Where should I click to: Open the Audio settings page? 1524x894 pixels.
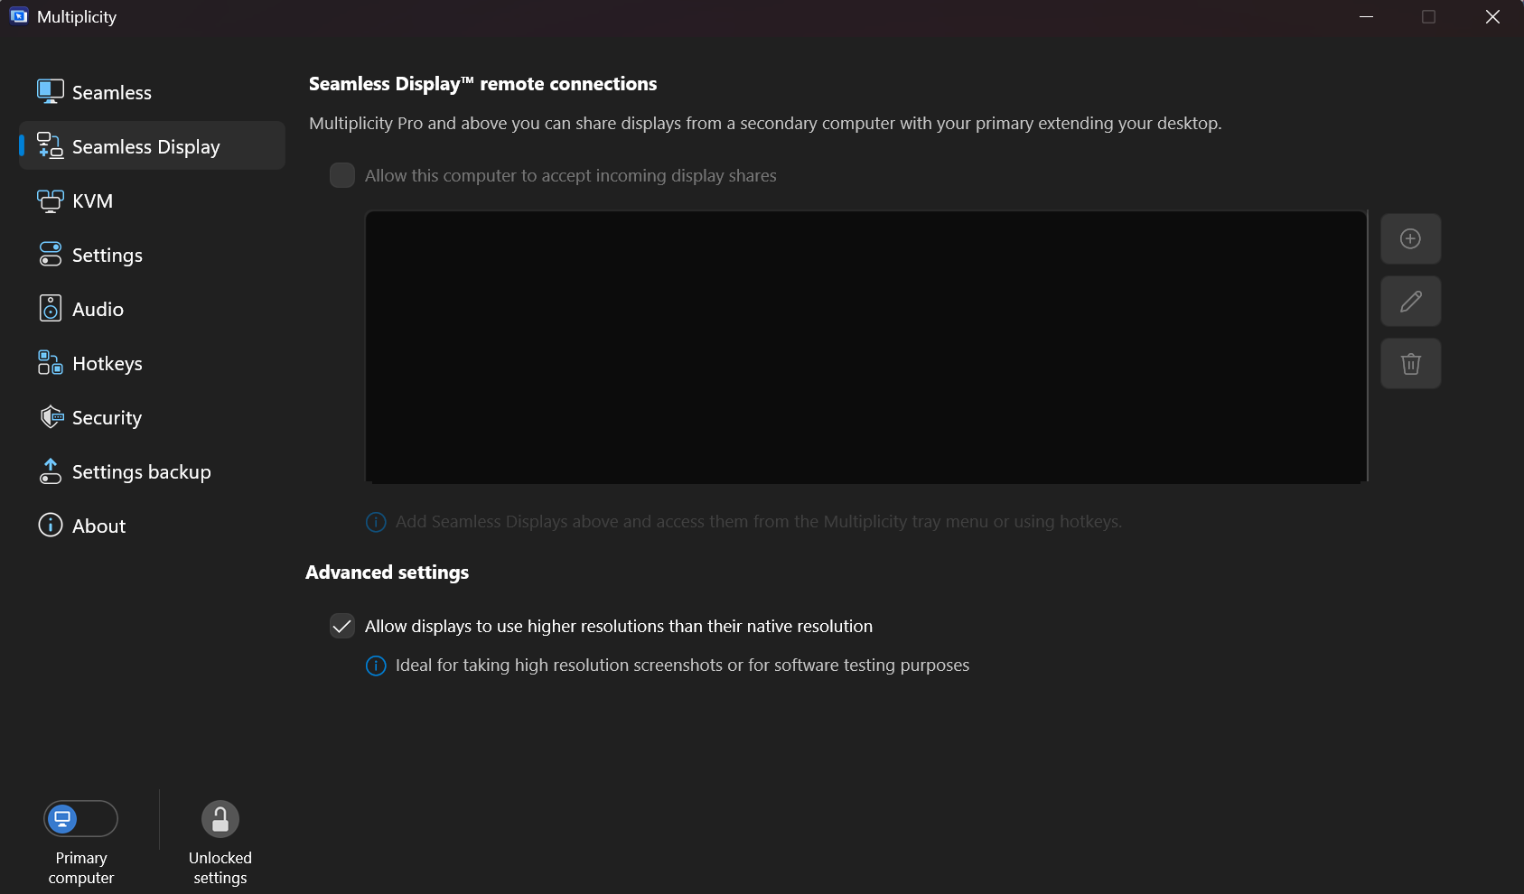click(x=98, y=309)
